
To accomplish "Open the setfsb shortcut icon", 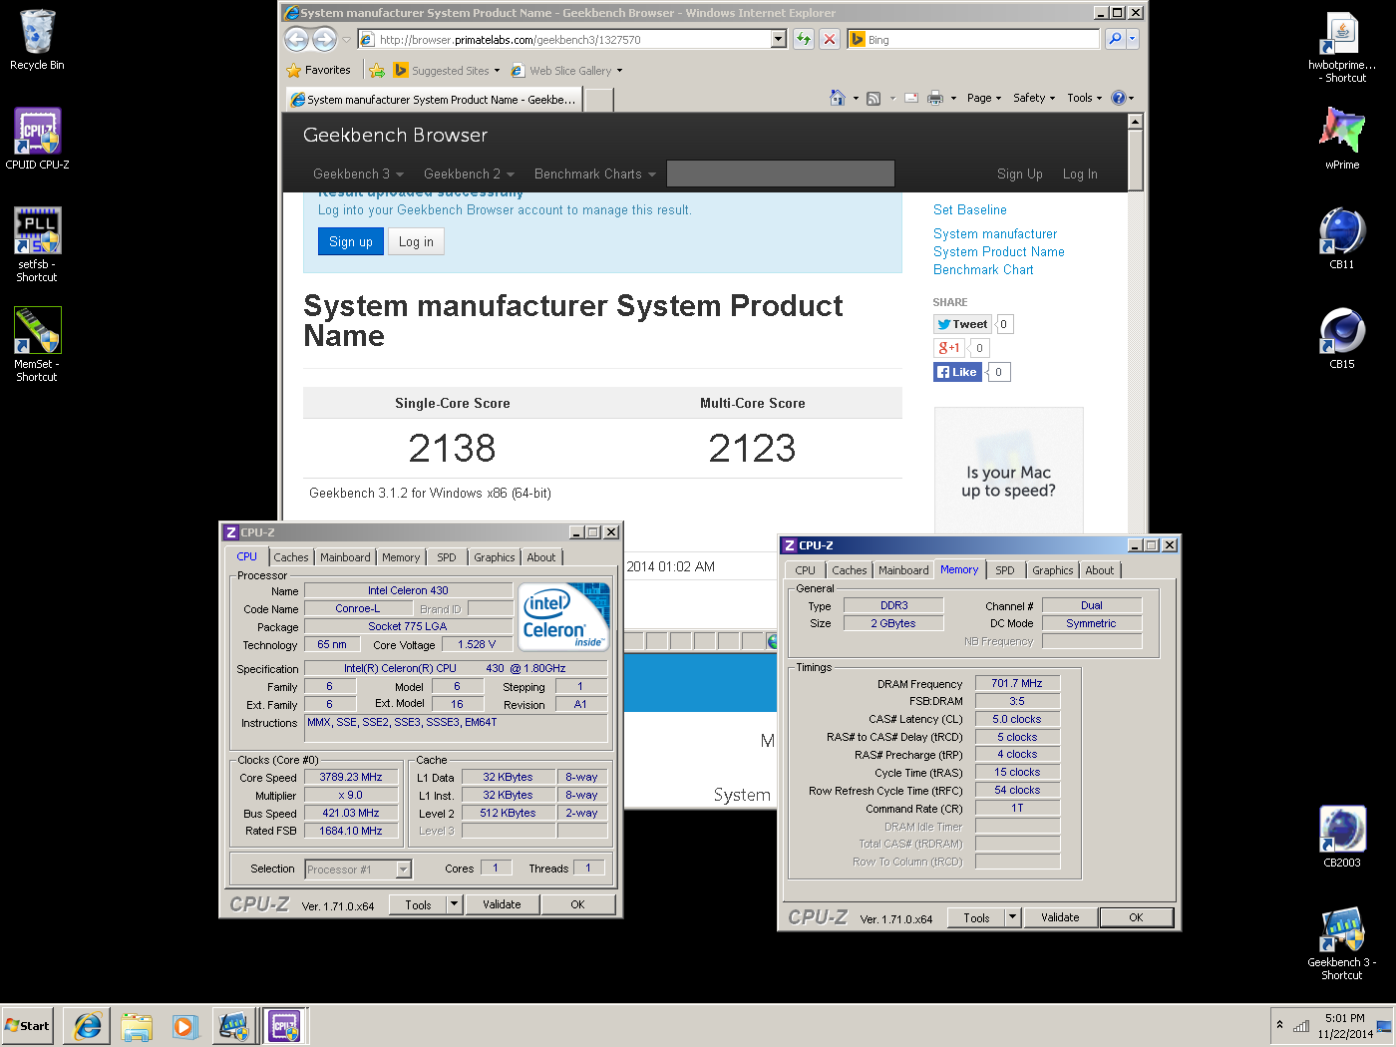I will 37,244.
